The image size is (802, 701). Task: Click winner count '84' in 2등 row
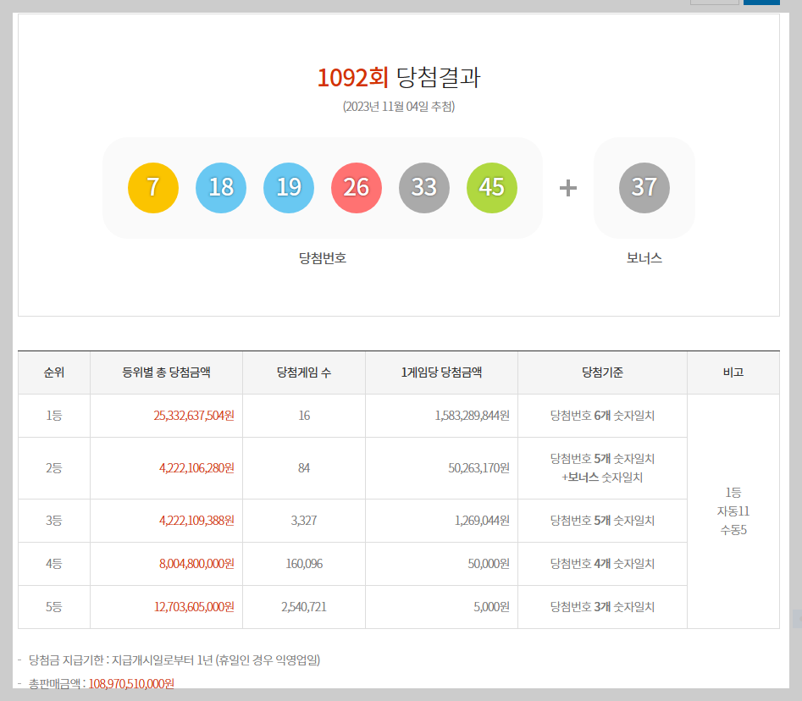tap(304, 468)
